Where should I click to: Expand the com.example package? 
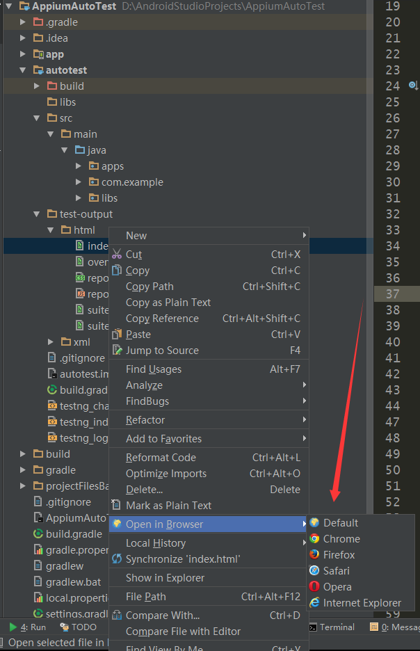click(79, 182)
